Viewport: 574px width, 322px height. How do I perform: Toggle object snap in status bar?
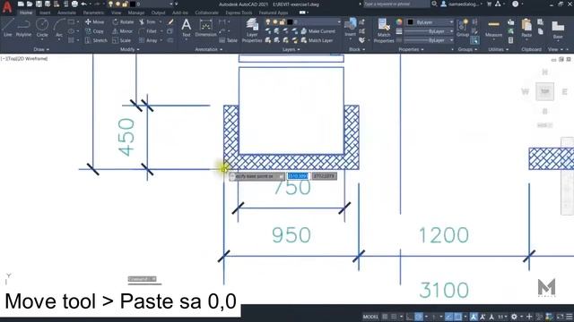coord(457,317)
